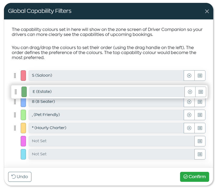The image size is (218, 191).
Task: Open list for the pink Not Set row
Action: coord(200,141)
